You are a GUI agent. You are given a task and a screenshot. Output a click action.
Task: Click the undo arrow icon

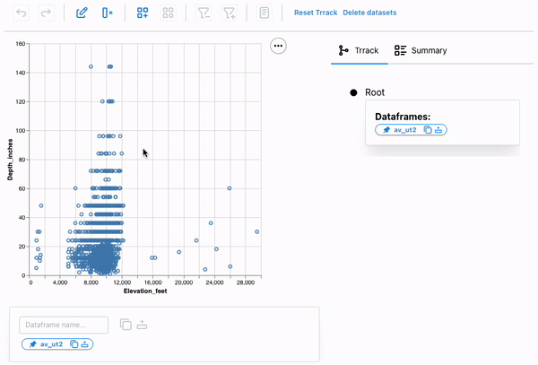coord(21,13)
